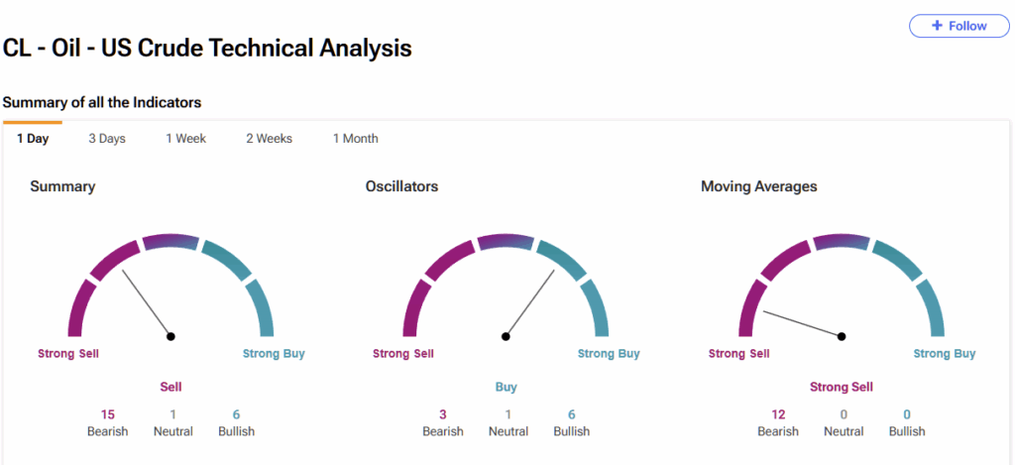1015x465 pixels.
Task: Open the 1 Week tab
Action: [185, 139]
